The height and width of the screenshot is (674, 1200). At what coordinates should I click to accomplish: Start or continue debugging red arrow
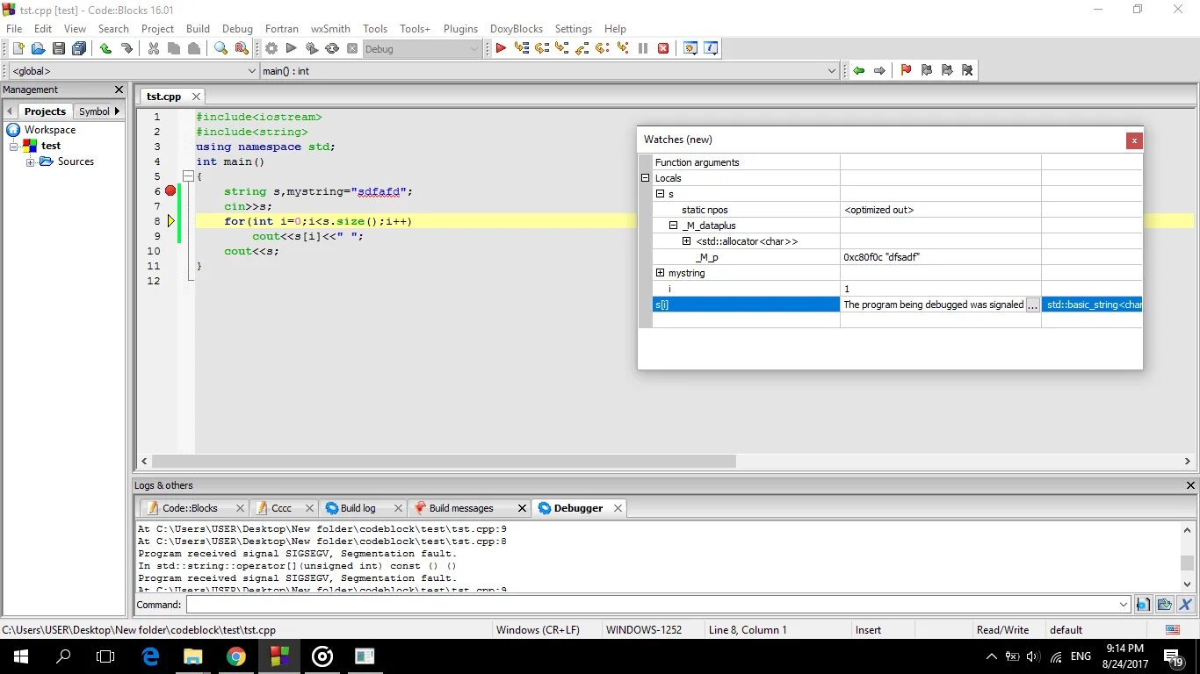(x=501, y=49)
